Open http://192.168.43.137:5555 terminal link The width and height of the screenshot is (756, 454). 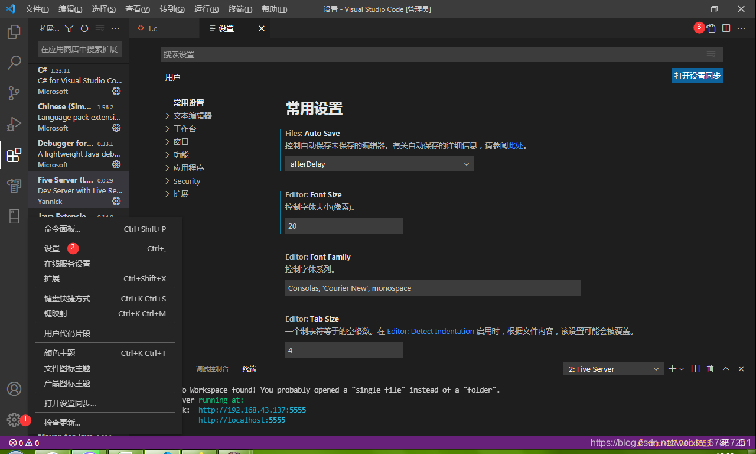tap(252, 410)
